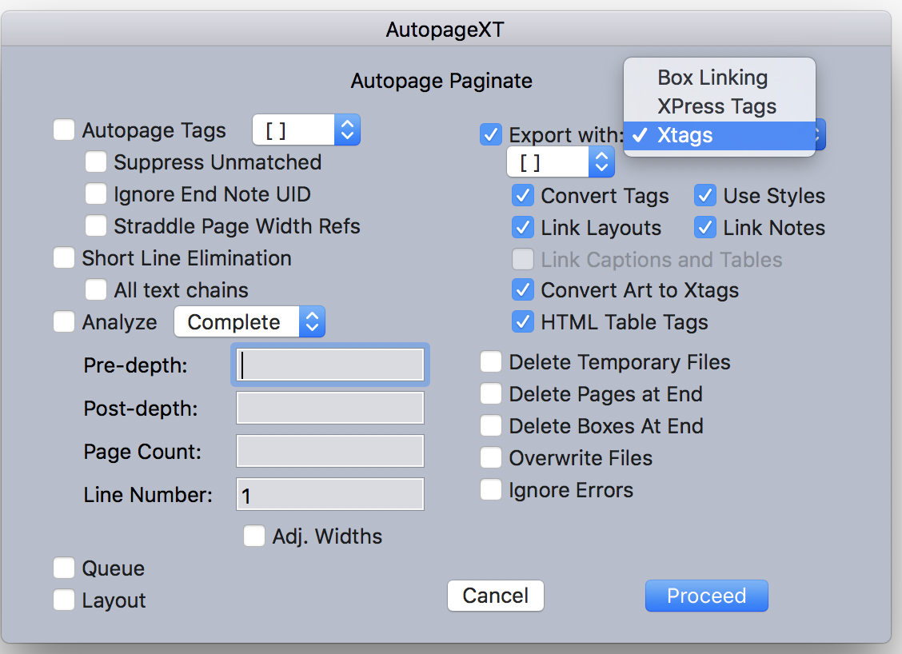
Task: Expand bracket dropdown below Export with
Action: [561, 162]
